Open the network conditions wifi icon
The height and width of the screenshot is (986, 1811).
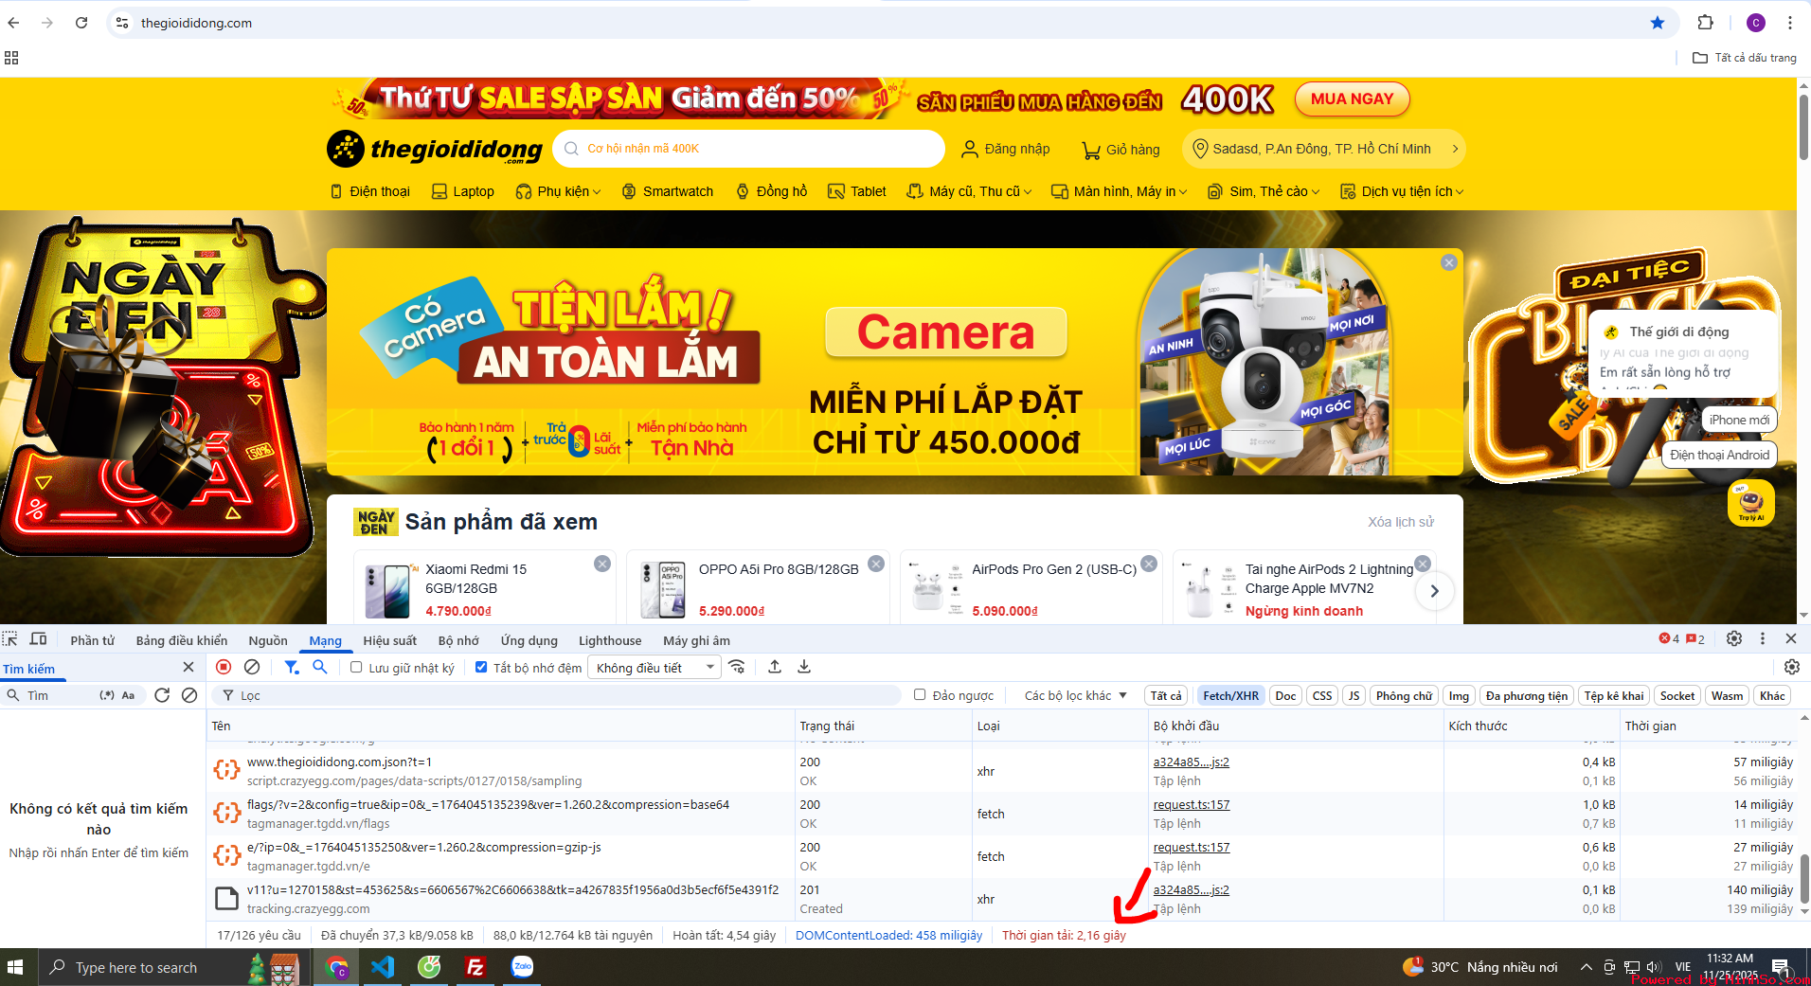737,667
